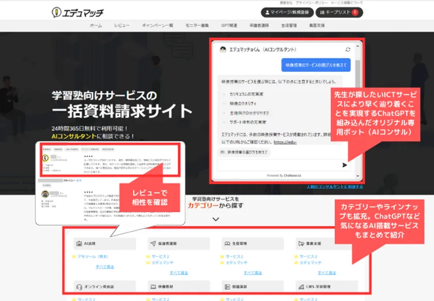Image resolution: width=434 pixels, height=301 pixels.
Task: Click 保護者連絡 paper plane category icon
Action: (x=153, y=244)
